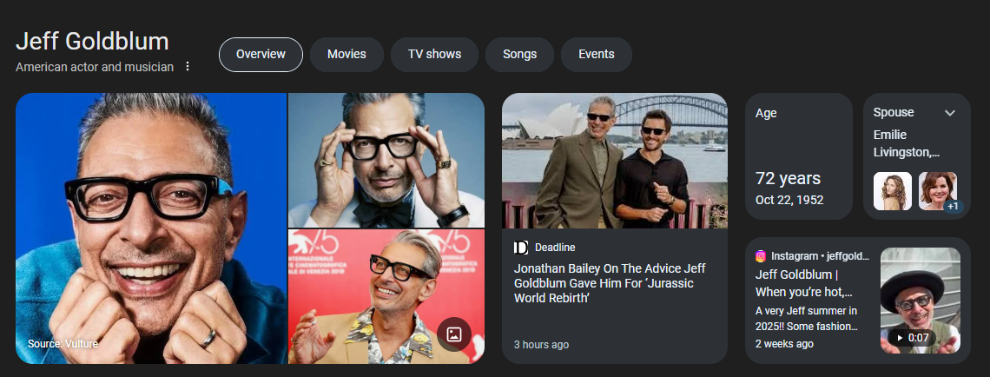Image resolution: width=990 pixels, height=377 pixels.
Task: Click the 3 hours ago timestamp
Action: pos(541,345)
